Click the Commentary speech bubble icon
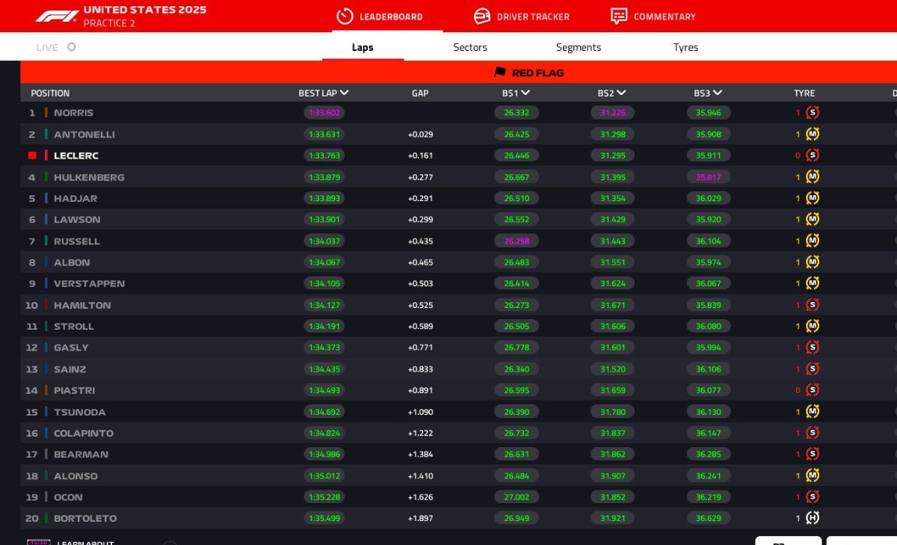The width and height of the screenshot is (897, 545). point(618,16)
